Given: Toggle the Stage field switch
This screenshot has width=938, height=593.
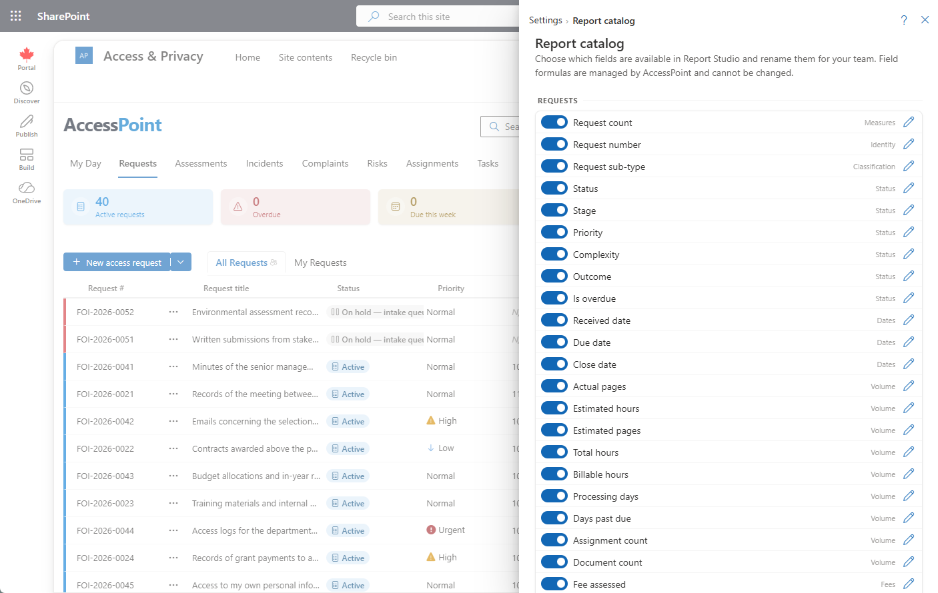Looking at the screenshot, I should [554, 210].
